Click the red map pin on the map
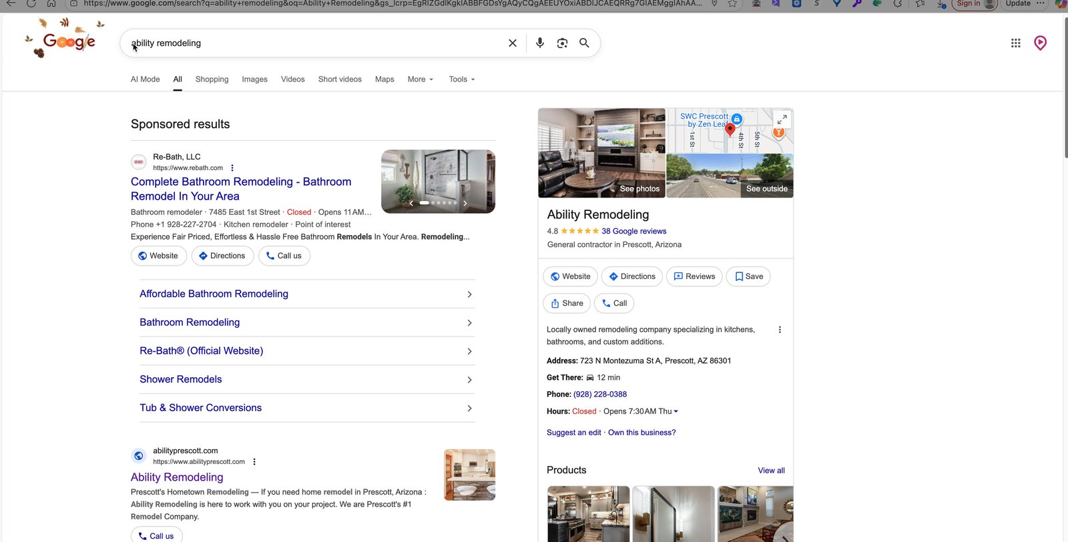This screenshot has height=542, width=1068. pos(730,129)
